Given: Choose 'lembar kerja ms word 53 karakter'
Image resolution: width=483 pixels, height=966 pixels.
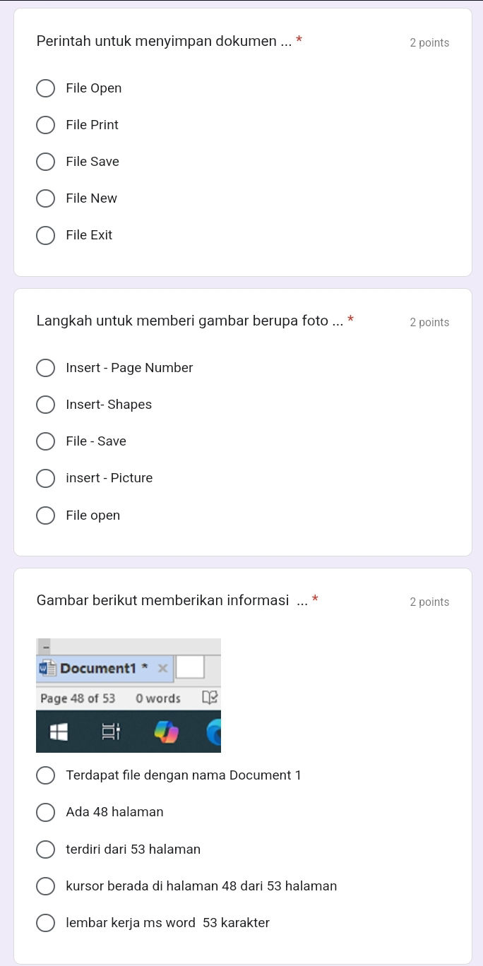Looking at the screenshot, I should pos(46,923).
